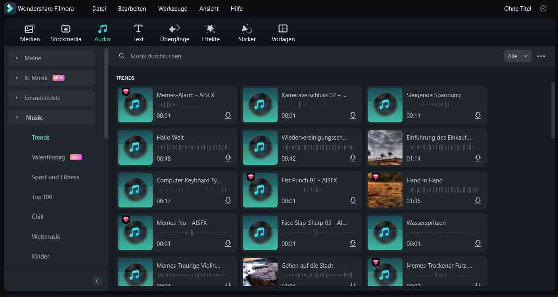Click the Fist Punch 01 disc thumbnail
This screenshot has height=297, width=558.
click(260, 190)
